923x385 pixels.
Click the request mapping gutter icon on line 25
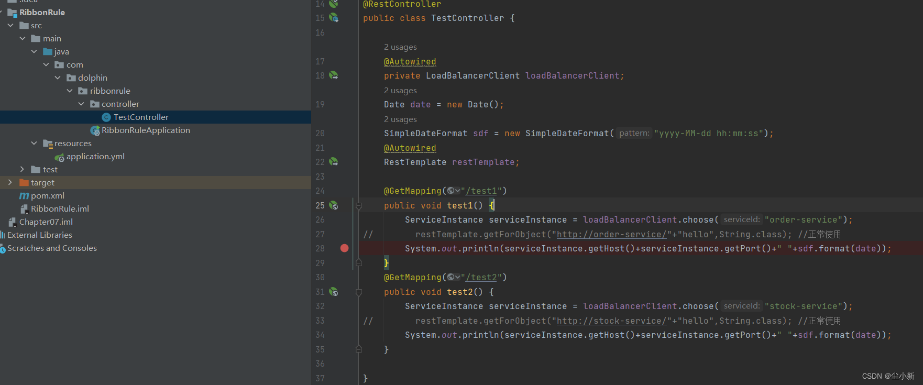(334, 205)
